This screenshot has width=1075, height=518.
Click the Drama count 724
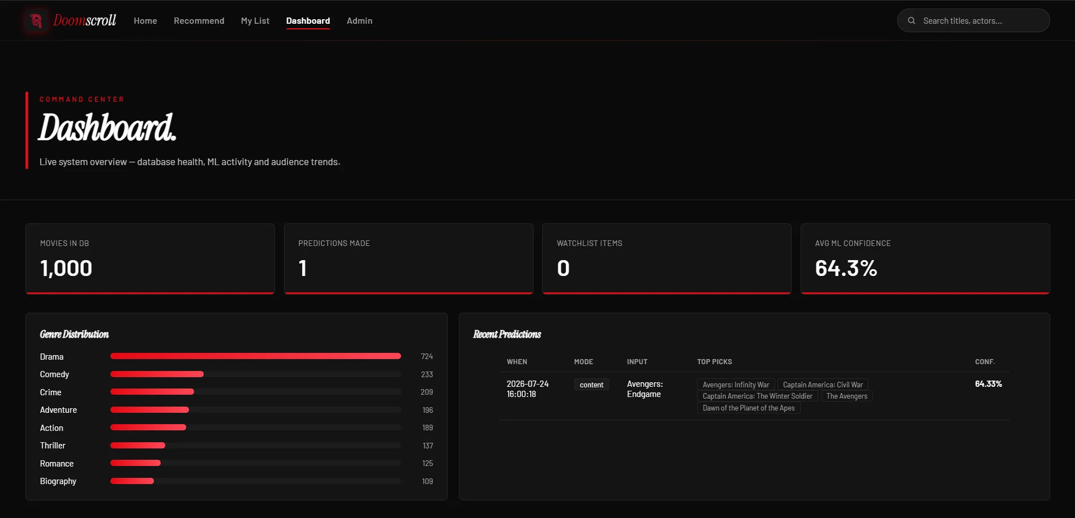(x=427, y=356)
